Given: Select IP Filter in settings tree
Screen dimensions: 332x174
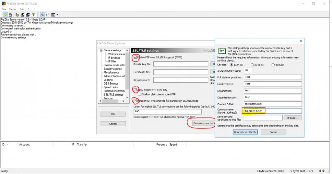Looking at the screenshot, I should [x=112, y=61].
